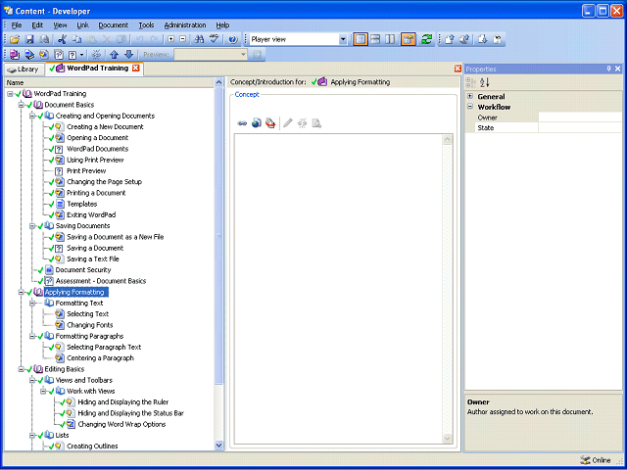Click the State property value field
The width and height of the screenshot is (627, 470).
pyautogui.click(x=580, y=127)
